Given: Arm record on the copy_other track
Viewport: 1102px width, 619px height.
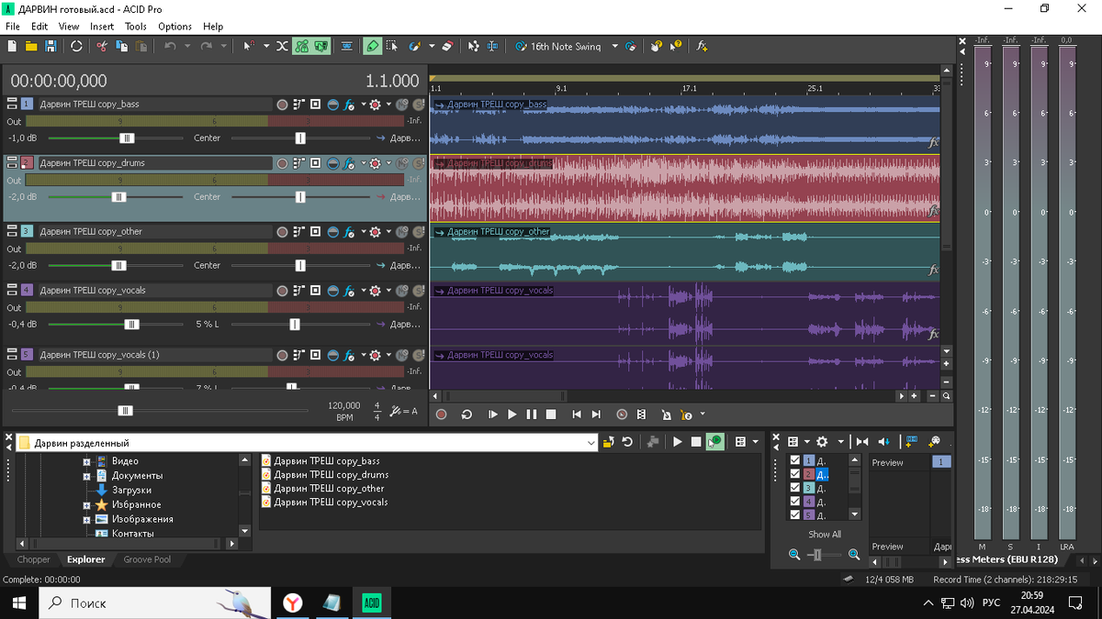Looking at the screenshot, I should (x=283, y=232).
